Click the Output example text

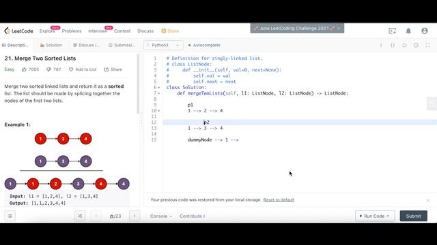[x=38, y=203]
